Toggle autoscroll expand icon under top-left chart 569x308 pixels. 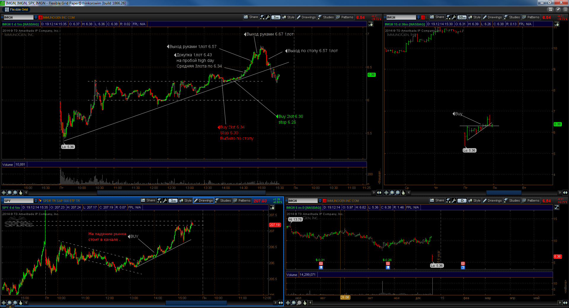pos(379,192)
